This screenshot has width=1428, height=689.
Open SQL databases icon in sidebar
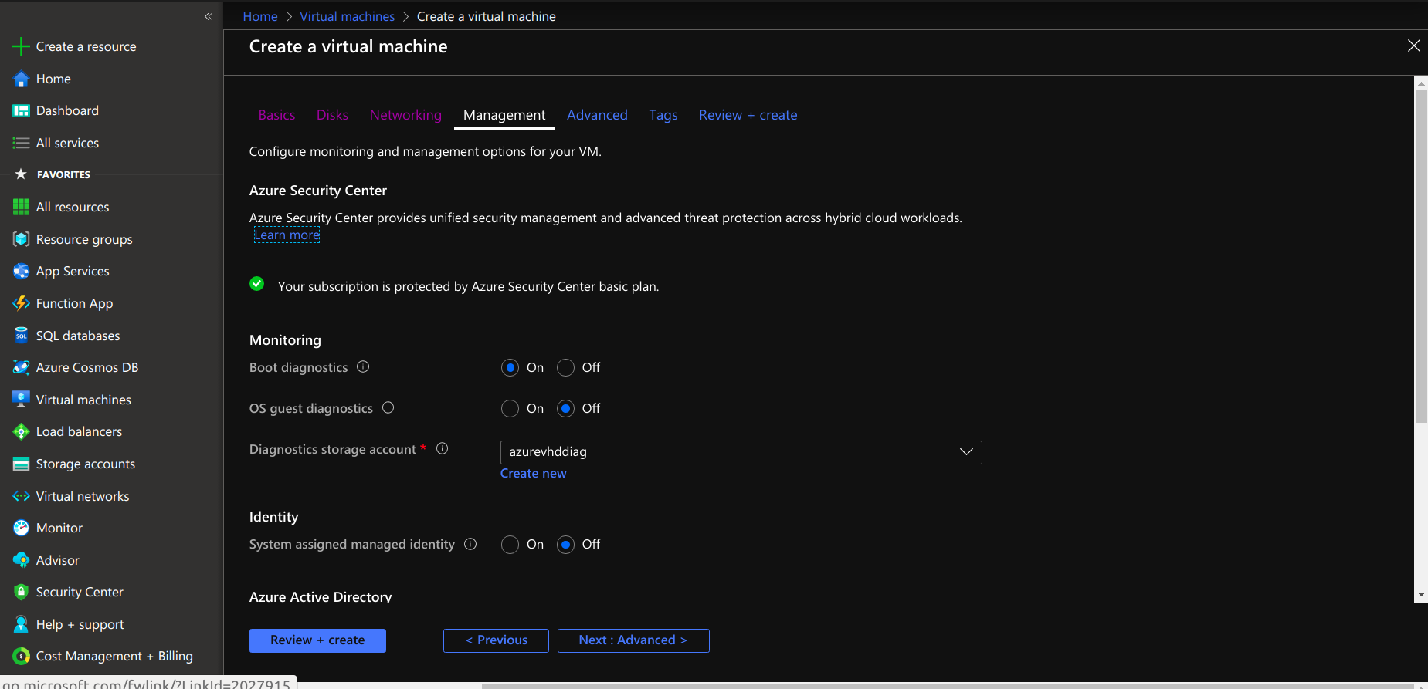pos(21,336)
